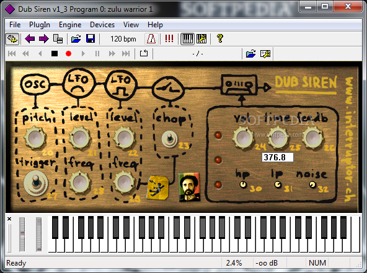Click the yellow electric hazard sticker
Viewport: 367px width, 273px height.
[157, 188]
